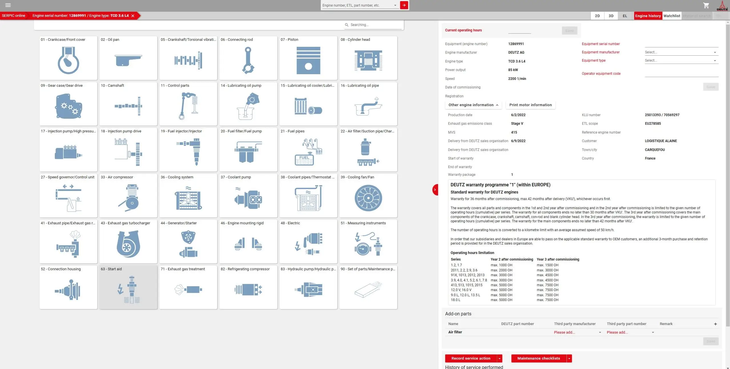Open the hamburger main menu
This screenshot has height=369, width=730.
click(x=8, y=5)
